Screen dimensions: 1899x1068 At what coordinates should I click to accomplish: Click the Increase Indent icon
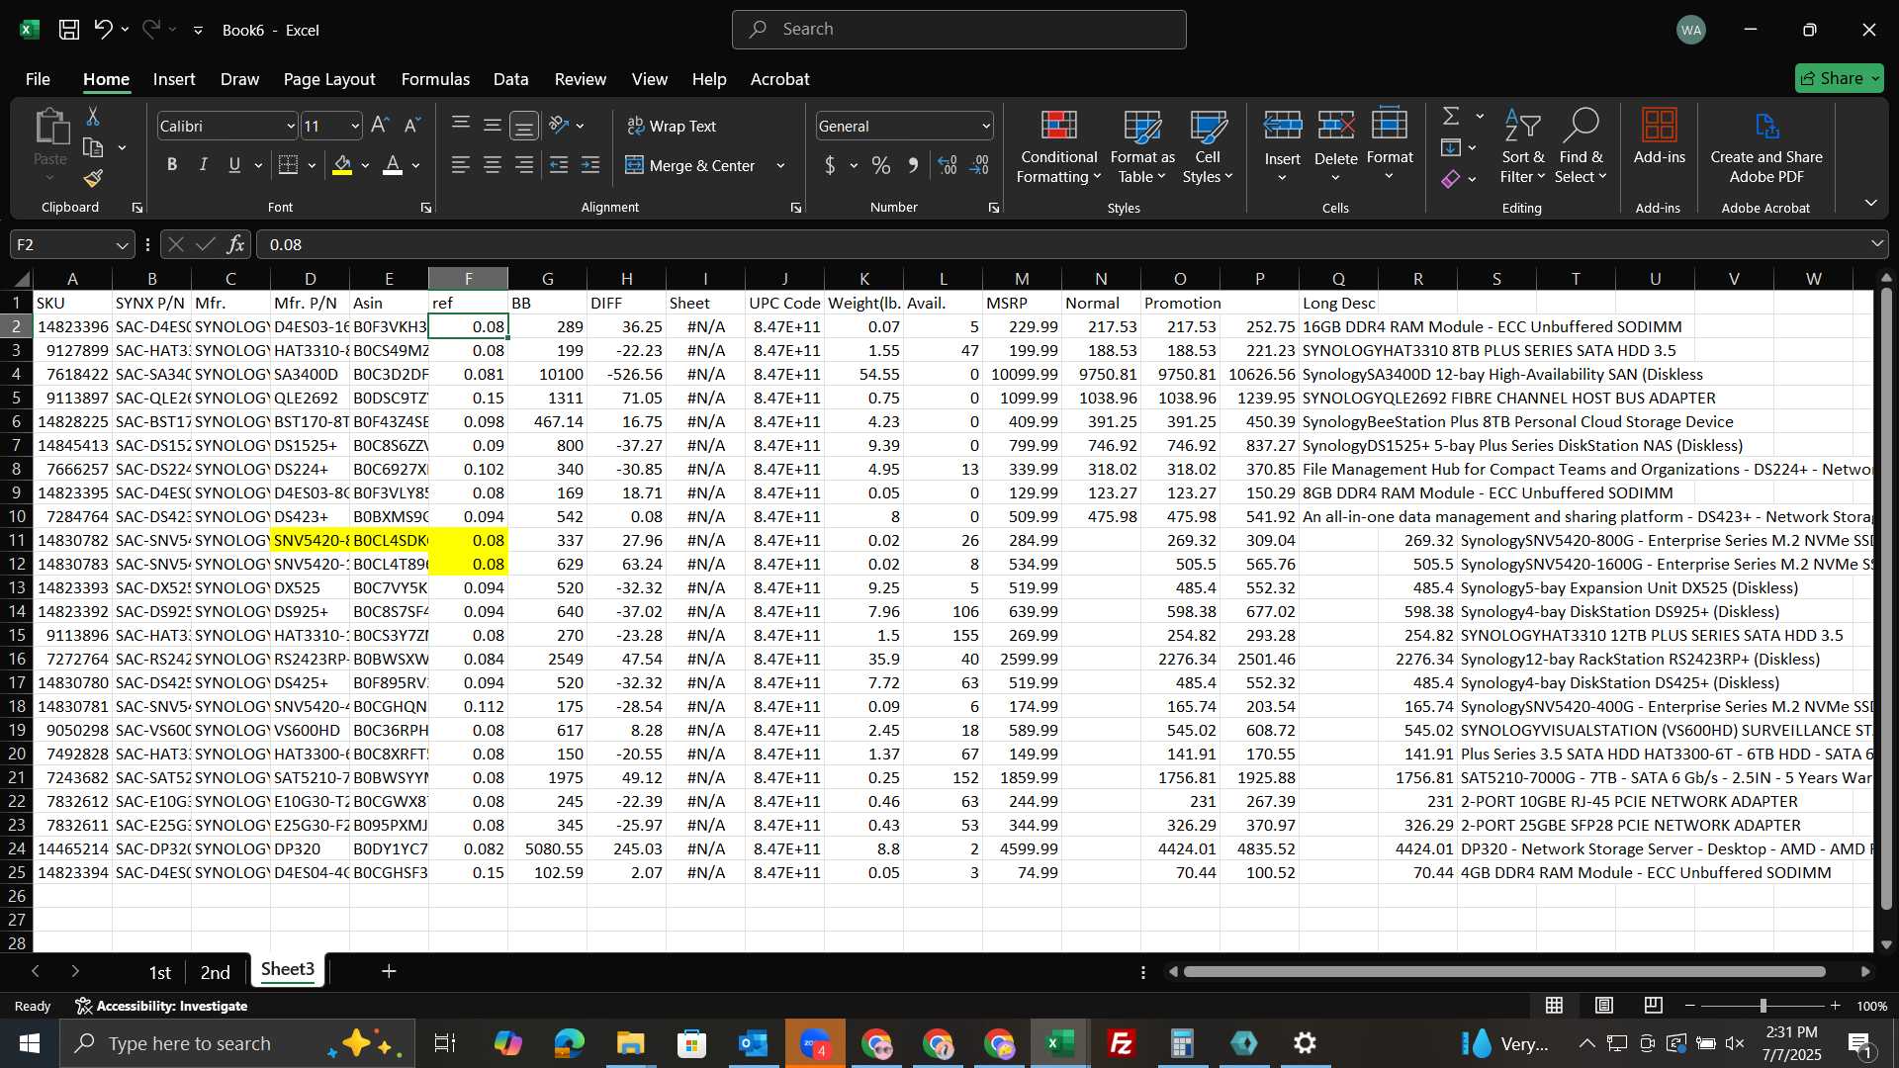590,165
